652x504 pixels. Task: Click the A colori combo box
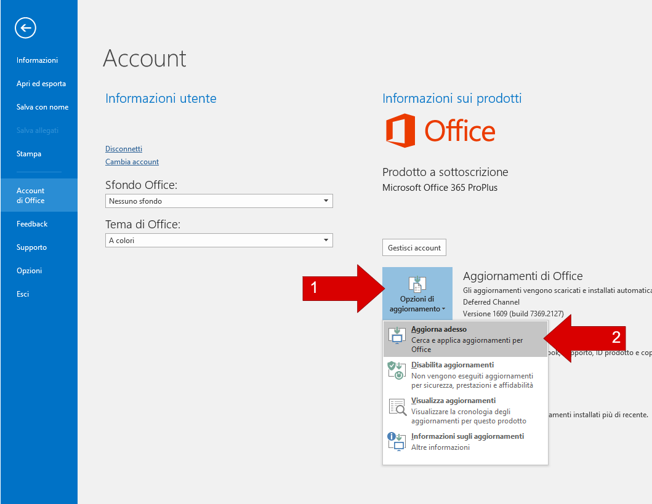tap(219, 240)
